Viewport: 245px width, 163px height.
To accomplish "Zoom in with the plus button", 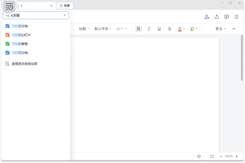I will pos(236,156).
